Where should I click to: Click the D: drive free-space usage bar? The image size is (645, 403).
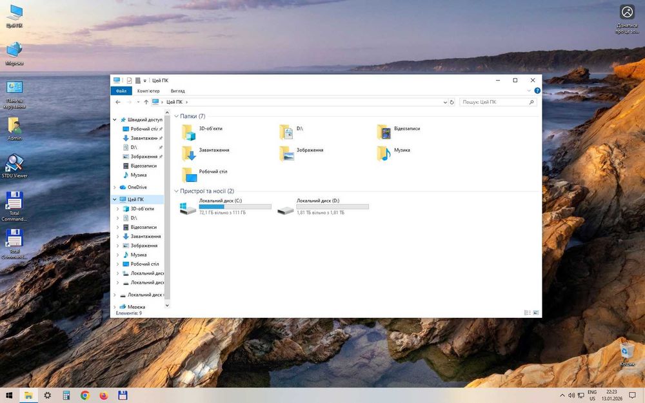coord(332,207)
